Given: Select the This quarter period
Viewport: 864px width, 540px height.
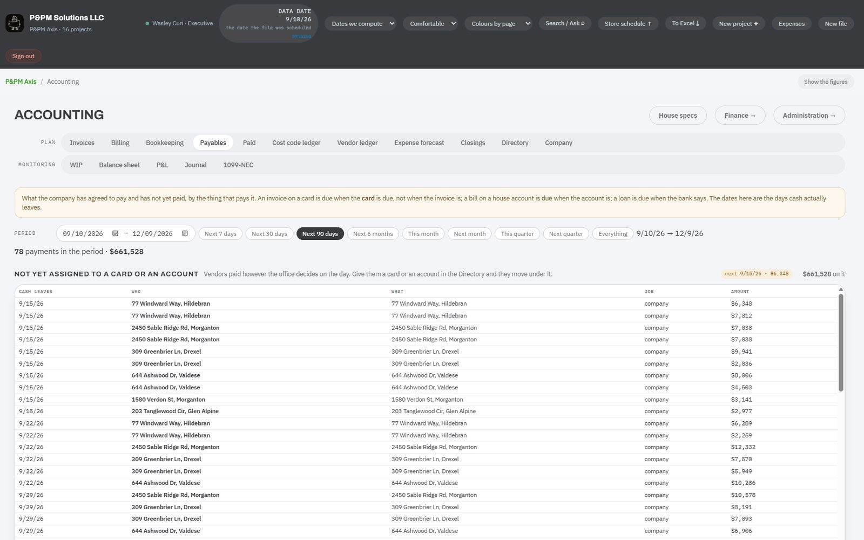Looking at the screenshot, I should (517, 234).
